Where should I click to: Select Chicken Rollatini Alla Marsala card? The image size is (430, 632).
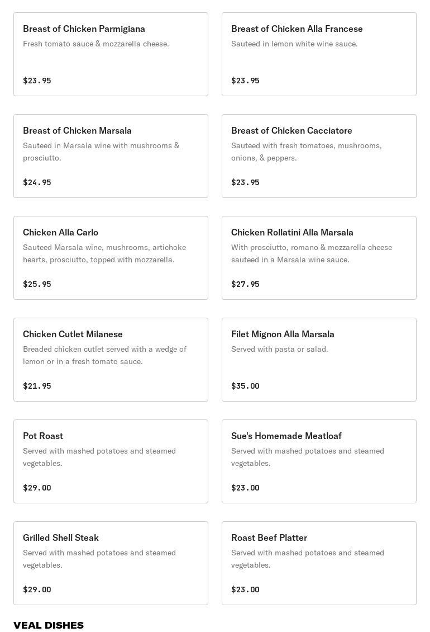coord(319,258)
